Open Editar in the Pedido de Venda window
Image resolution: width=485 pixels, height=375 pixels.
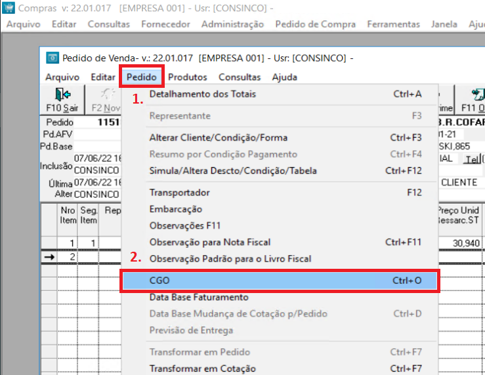[102, 77]
